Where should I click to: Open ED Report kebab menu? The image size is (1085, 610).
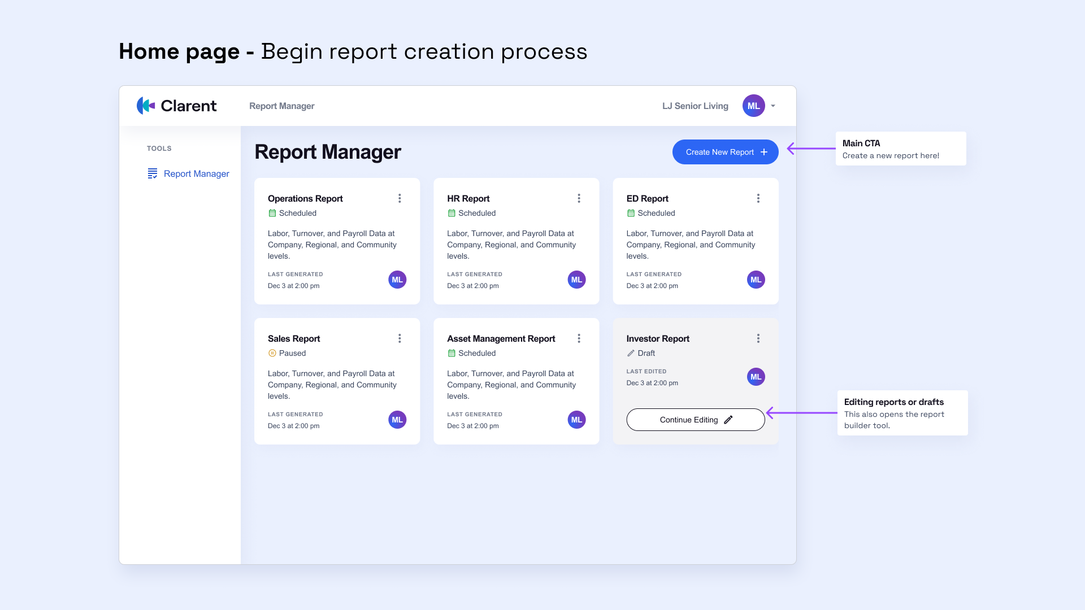(758, 198)
